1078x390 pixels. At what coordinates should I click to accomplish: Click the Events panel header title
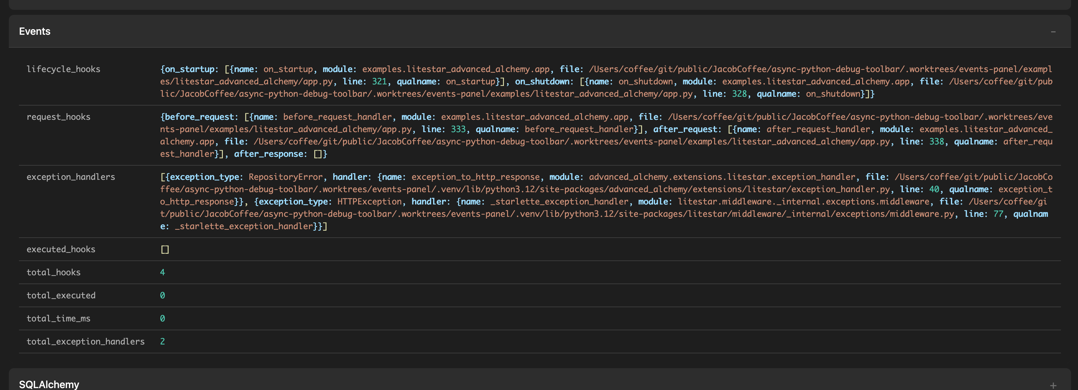35,31
